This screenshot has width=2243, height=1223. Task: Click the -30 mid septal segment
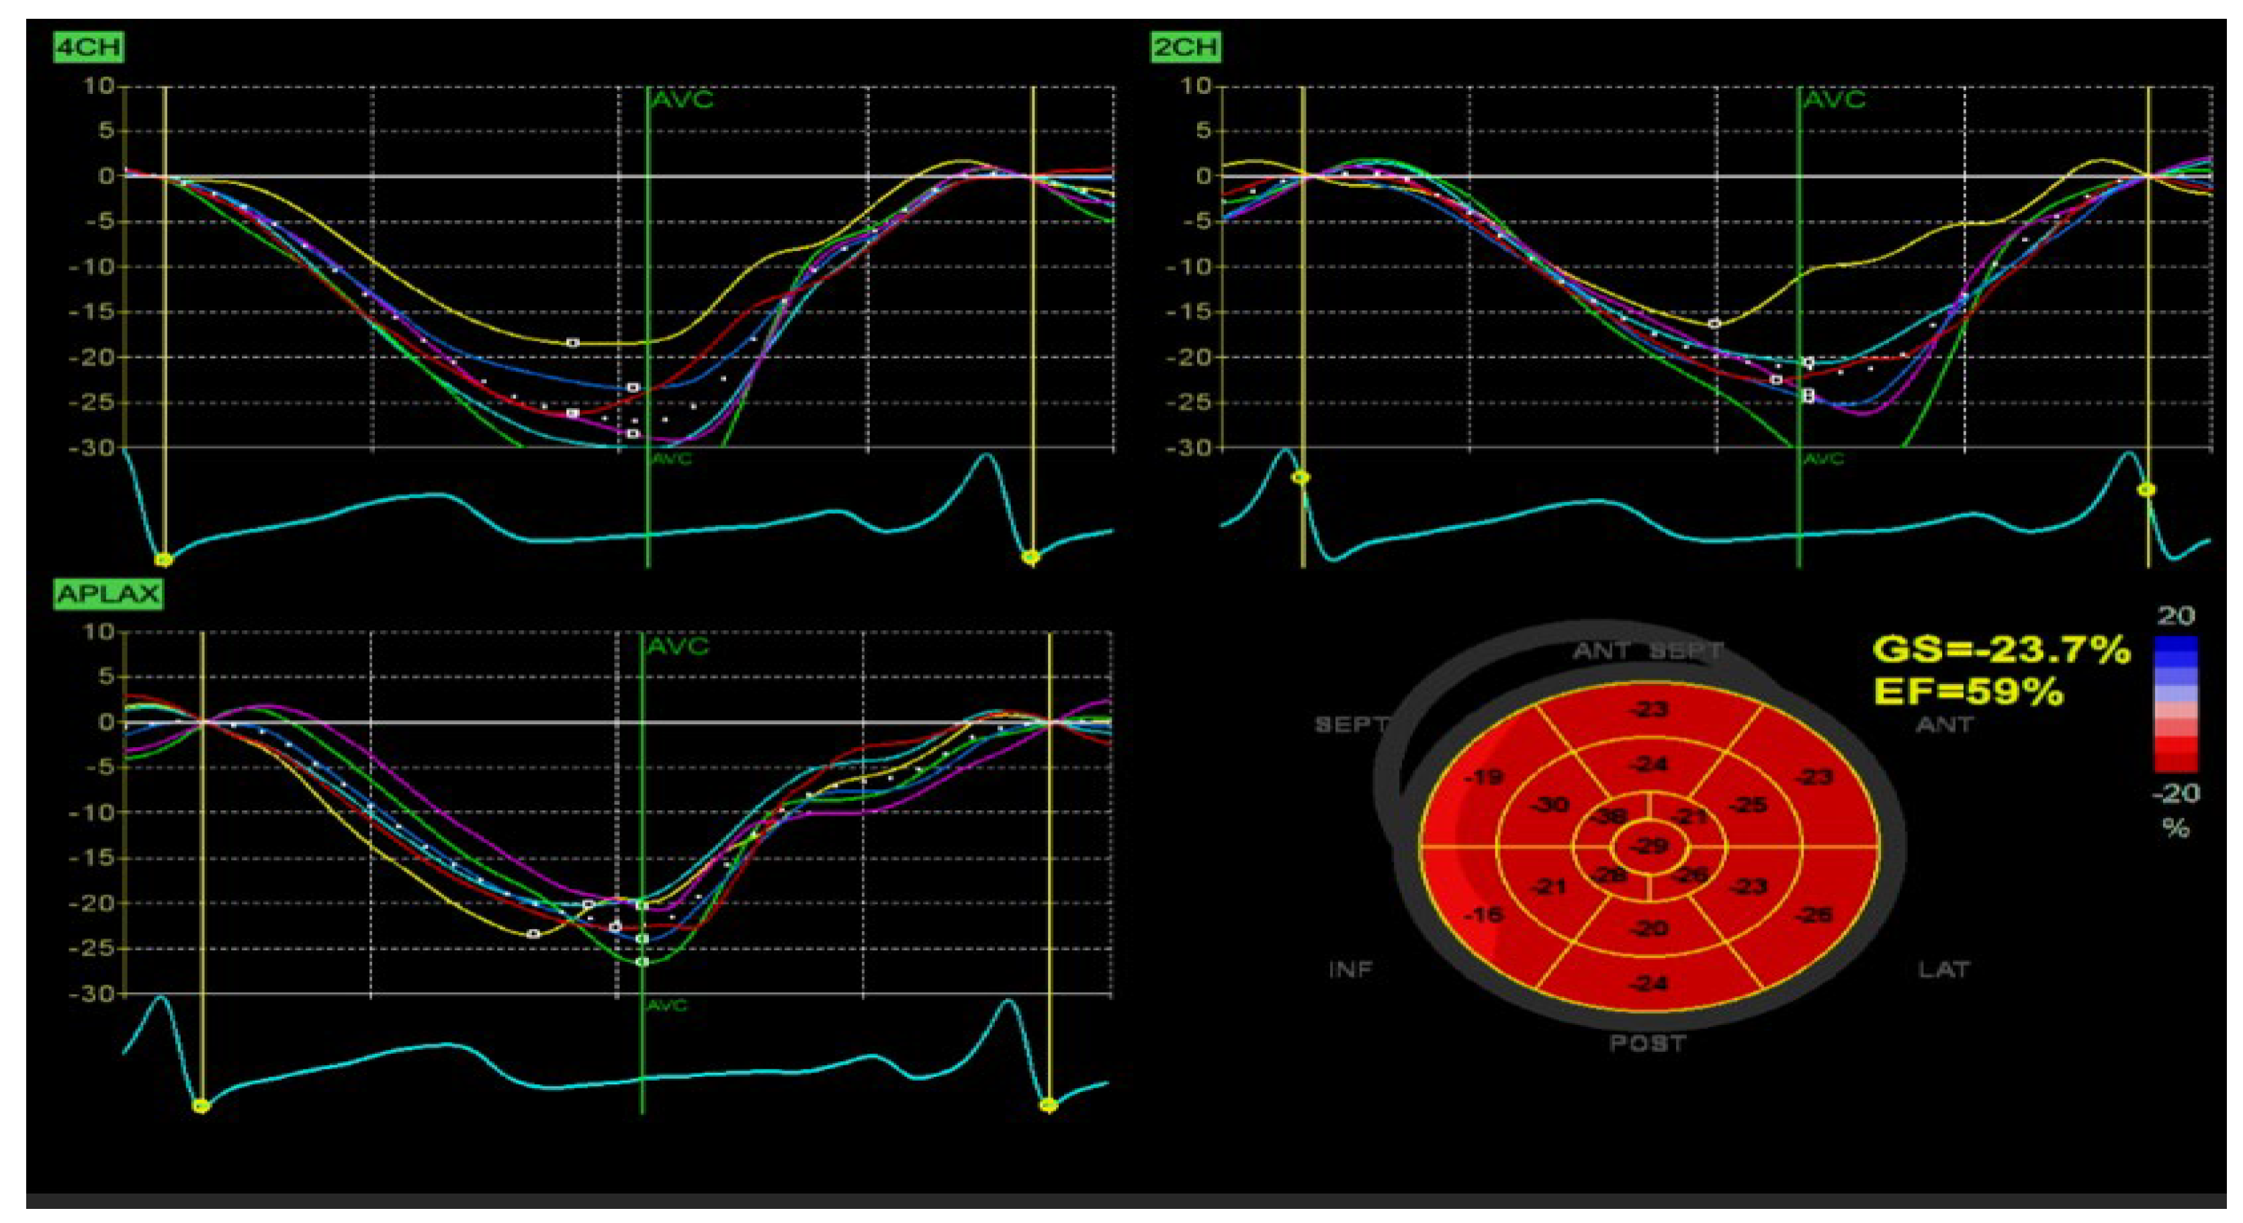tap(1550, 805)
